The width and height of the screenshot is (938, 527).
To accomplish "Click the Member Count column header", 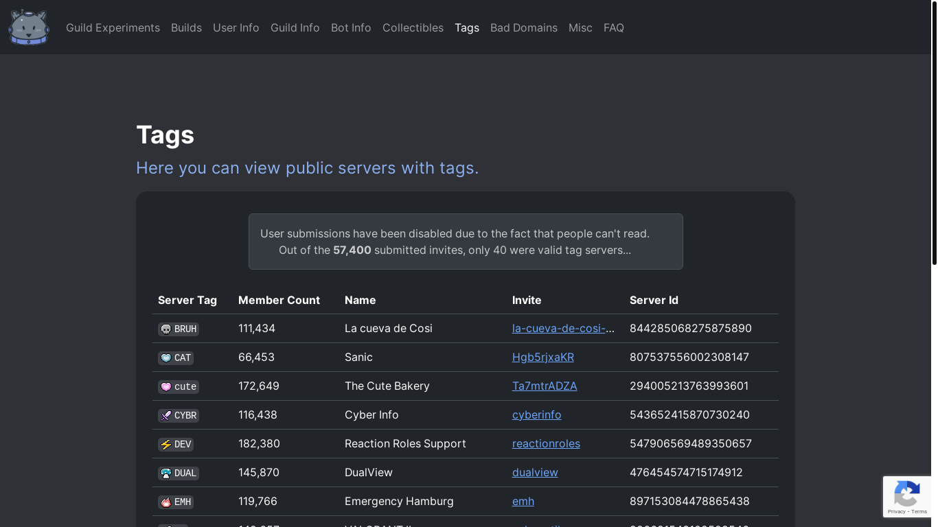I will click(x=279, y=300).
